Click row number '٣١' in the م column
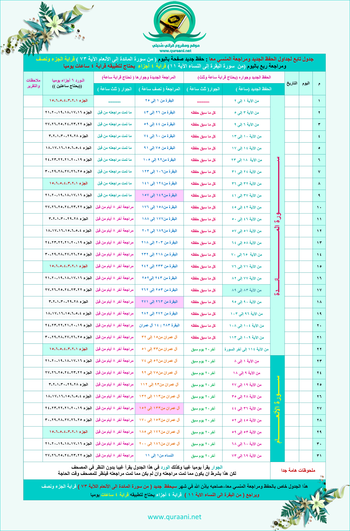Image resolution: width=350 pixels, height=531 pixels. point(319,456)
